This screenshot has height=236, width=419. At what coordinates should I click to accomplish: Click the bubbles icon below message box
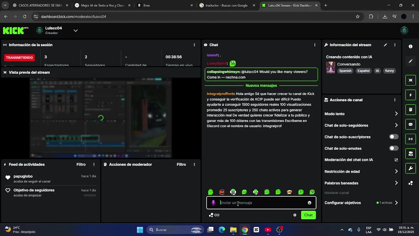[x=211, y=215]
